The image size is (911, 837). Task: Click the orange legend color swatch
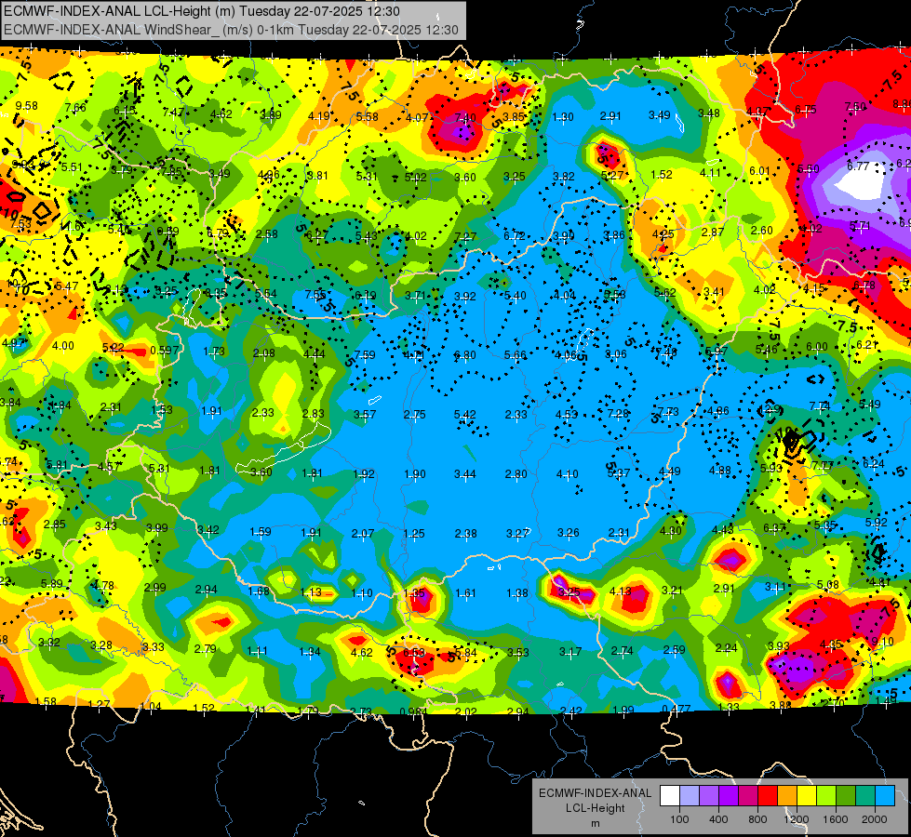click(x=787, y=796)
